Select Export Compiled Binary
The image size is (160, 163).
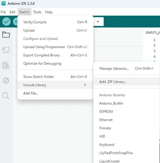point(55,55)
